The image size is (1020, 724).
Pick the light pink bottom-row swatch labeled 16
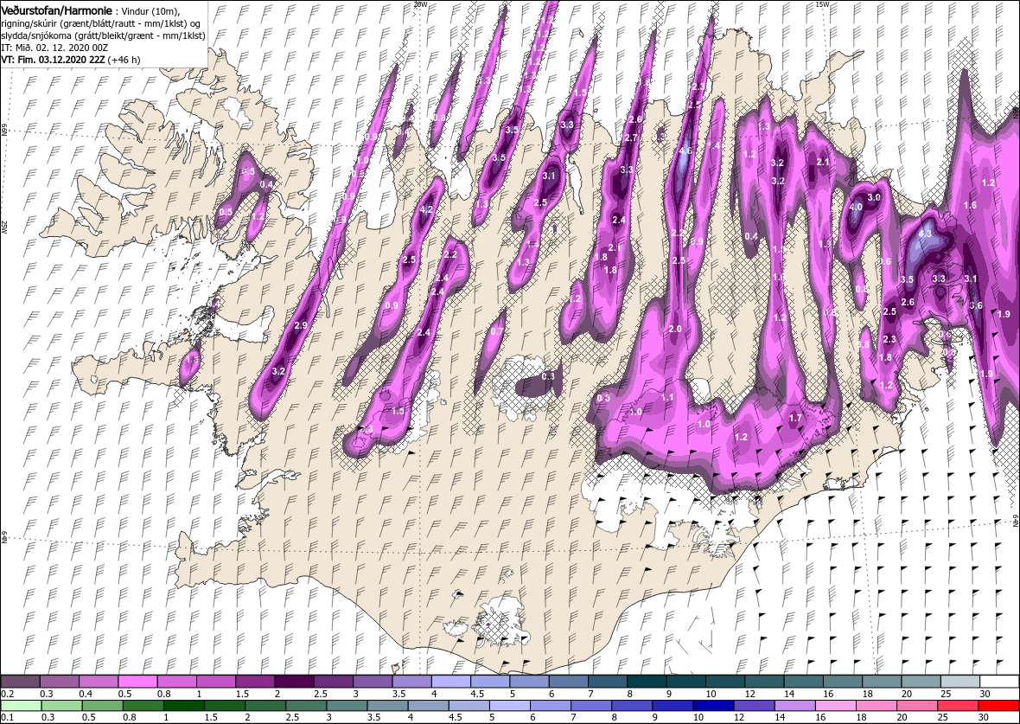pyautogui.click(x=836, y=707)
